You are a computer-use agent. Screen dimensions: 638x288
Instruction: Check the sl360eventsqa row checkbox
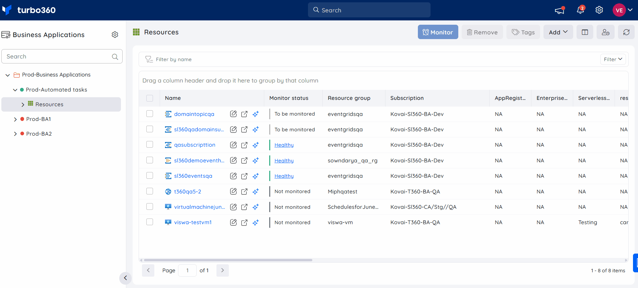(150, 175)
